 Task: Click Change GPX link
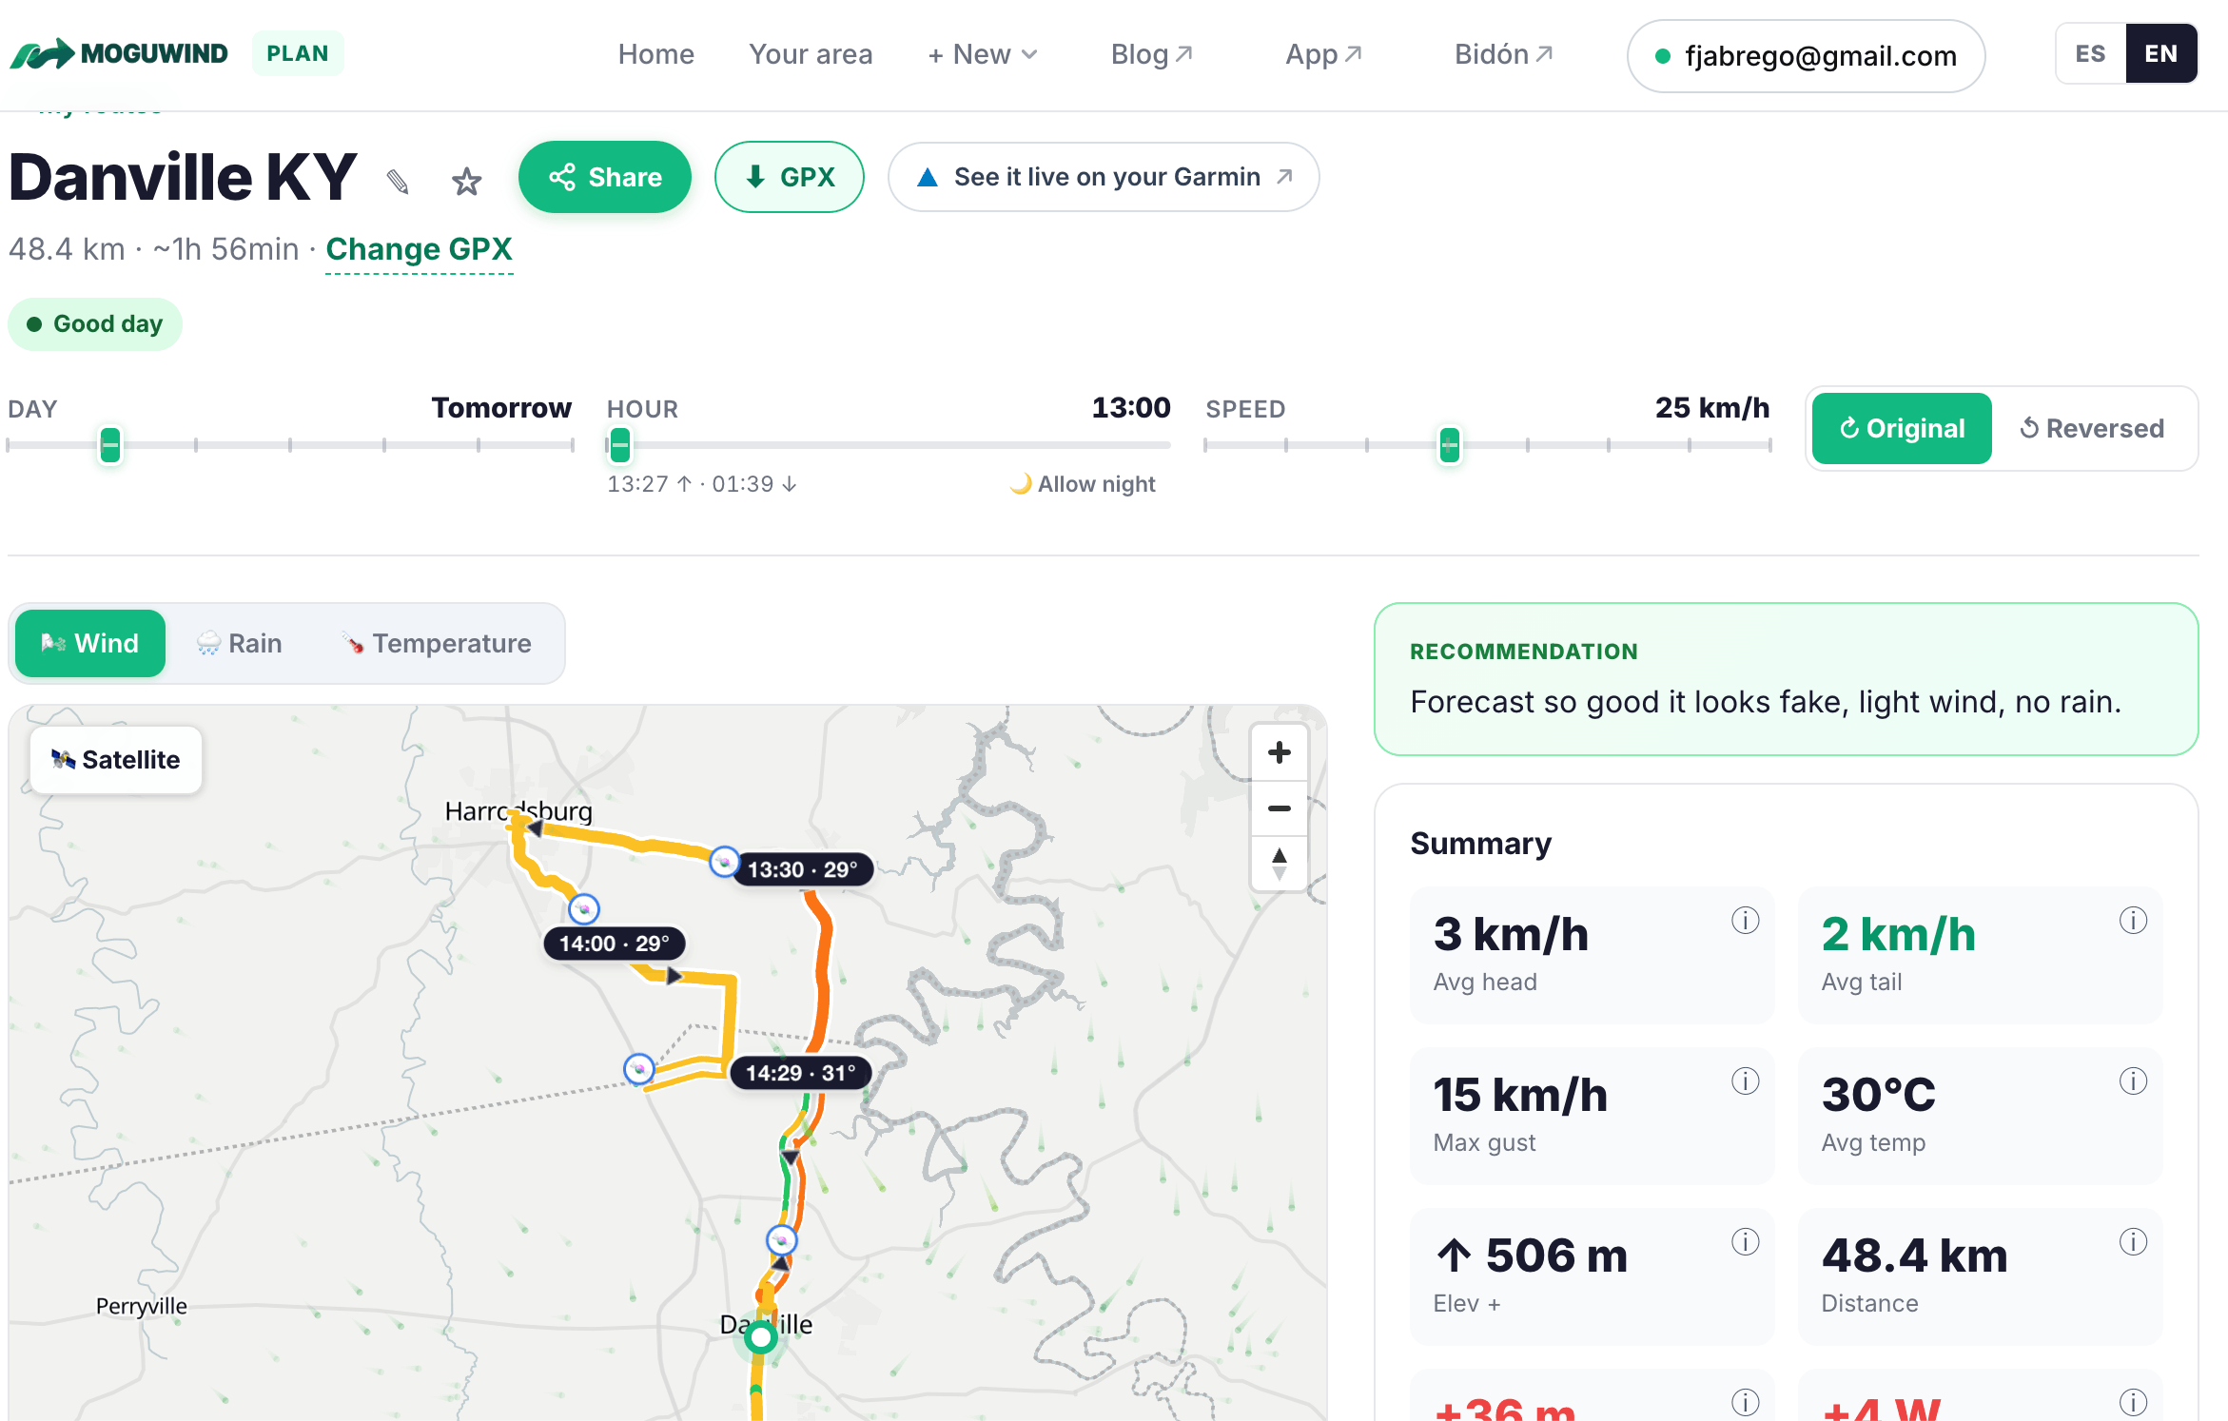coord(419,249)
